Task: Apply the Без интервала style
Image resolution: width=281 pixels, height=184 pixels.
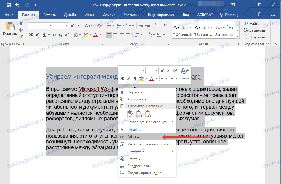Action: click(203, 30)
